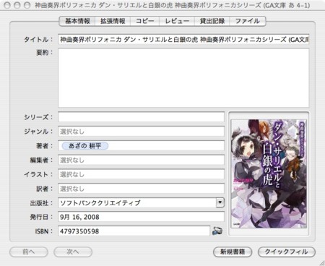Click the ISBN lookup icon

(x=217, y=231)
